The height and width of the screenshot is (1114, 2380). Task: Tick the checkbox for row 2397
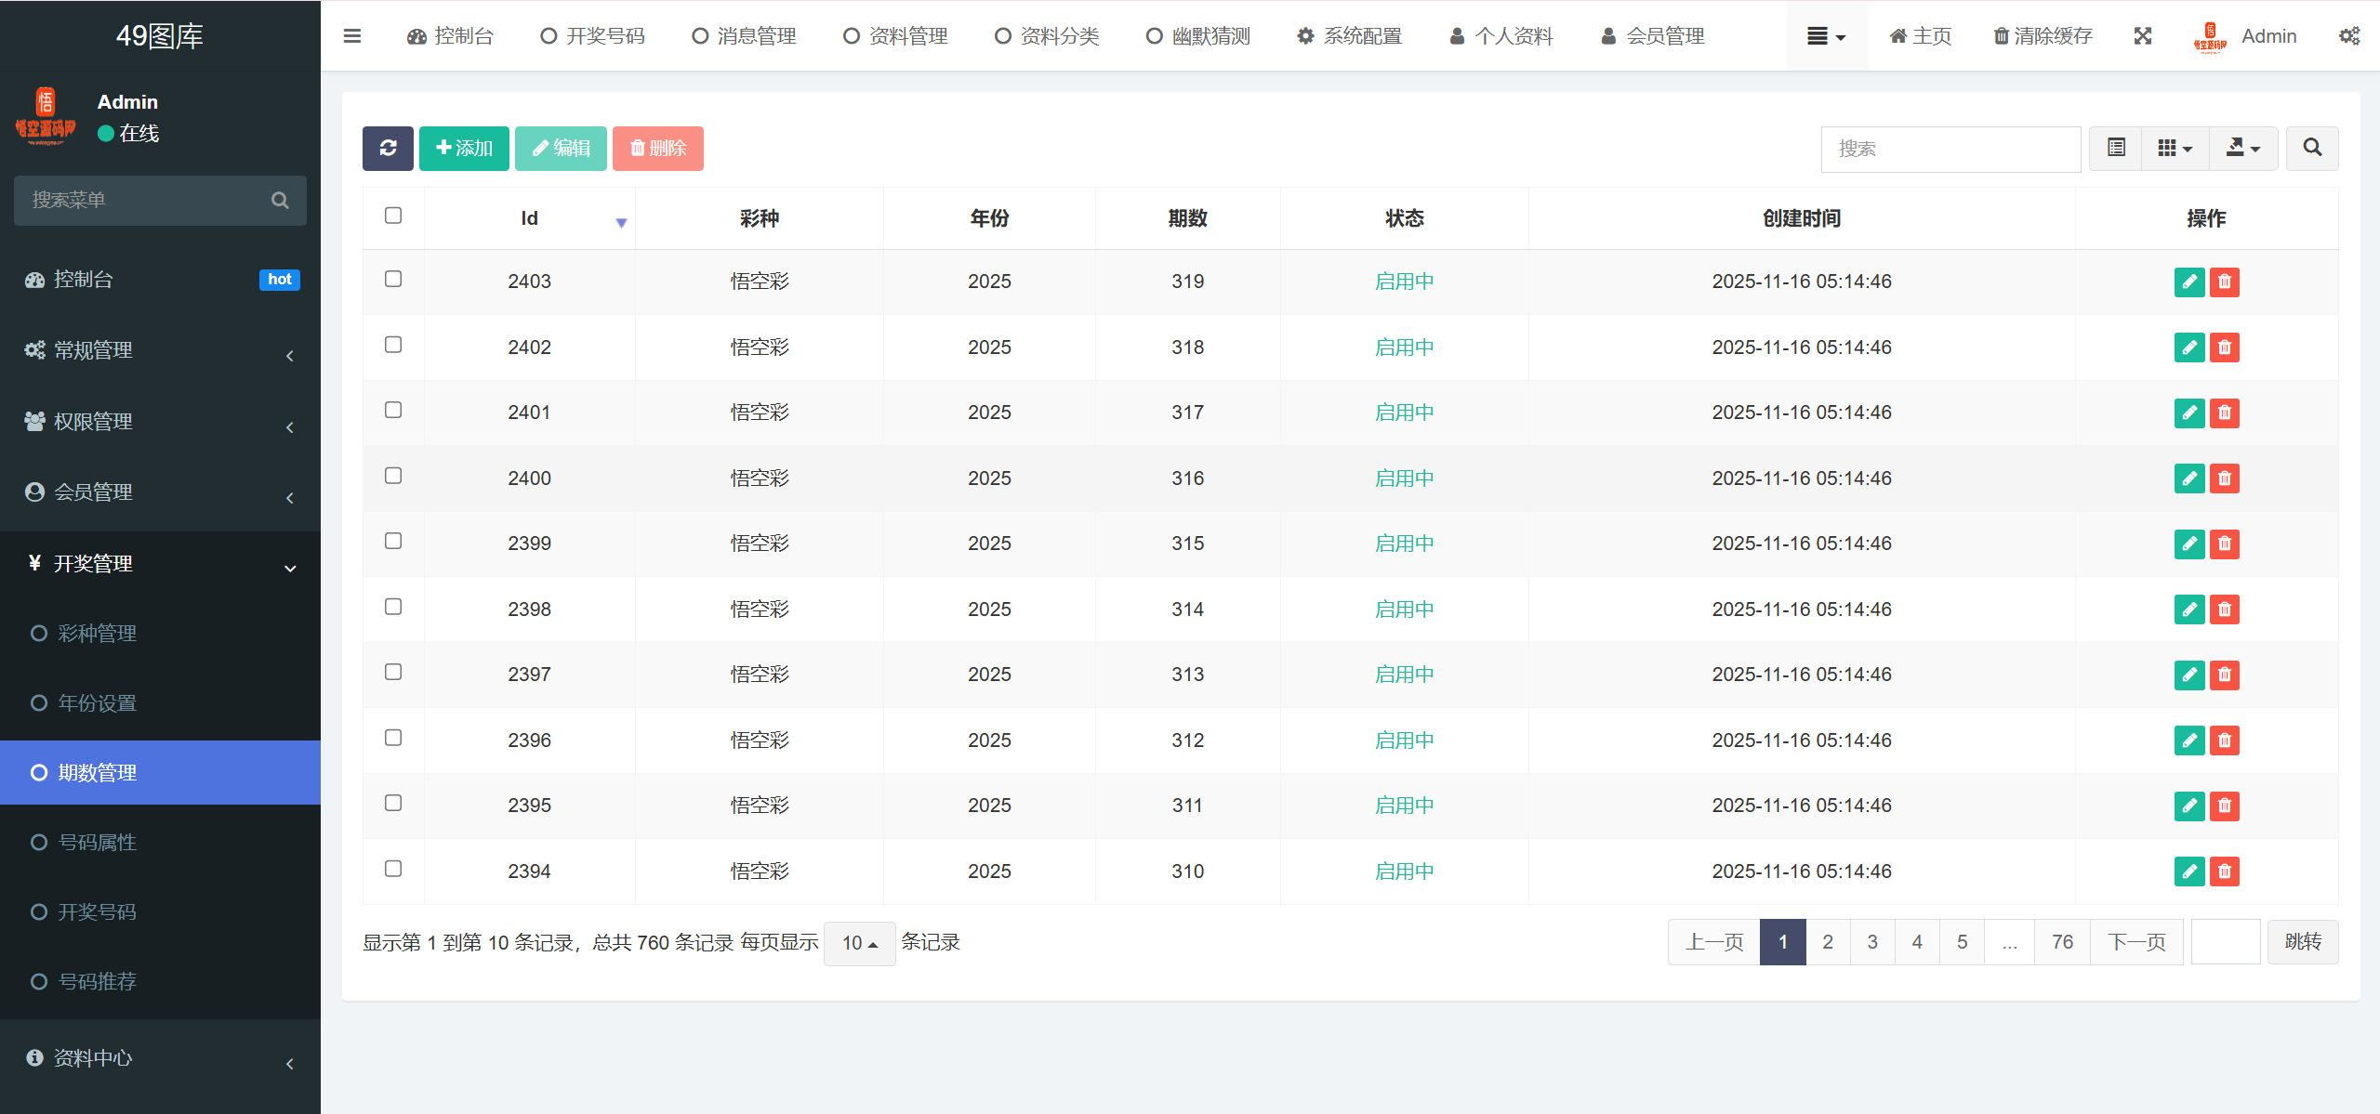393,672
